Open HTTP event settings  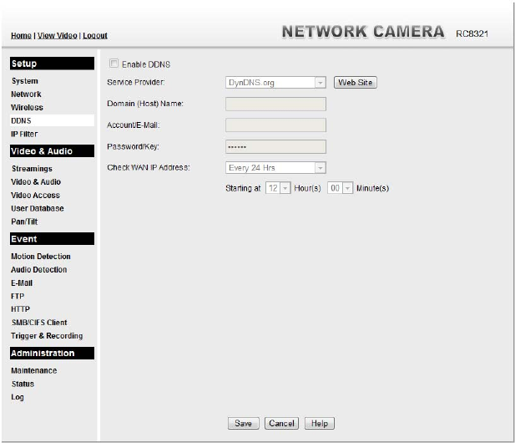pos(20,309)
